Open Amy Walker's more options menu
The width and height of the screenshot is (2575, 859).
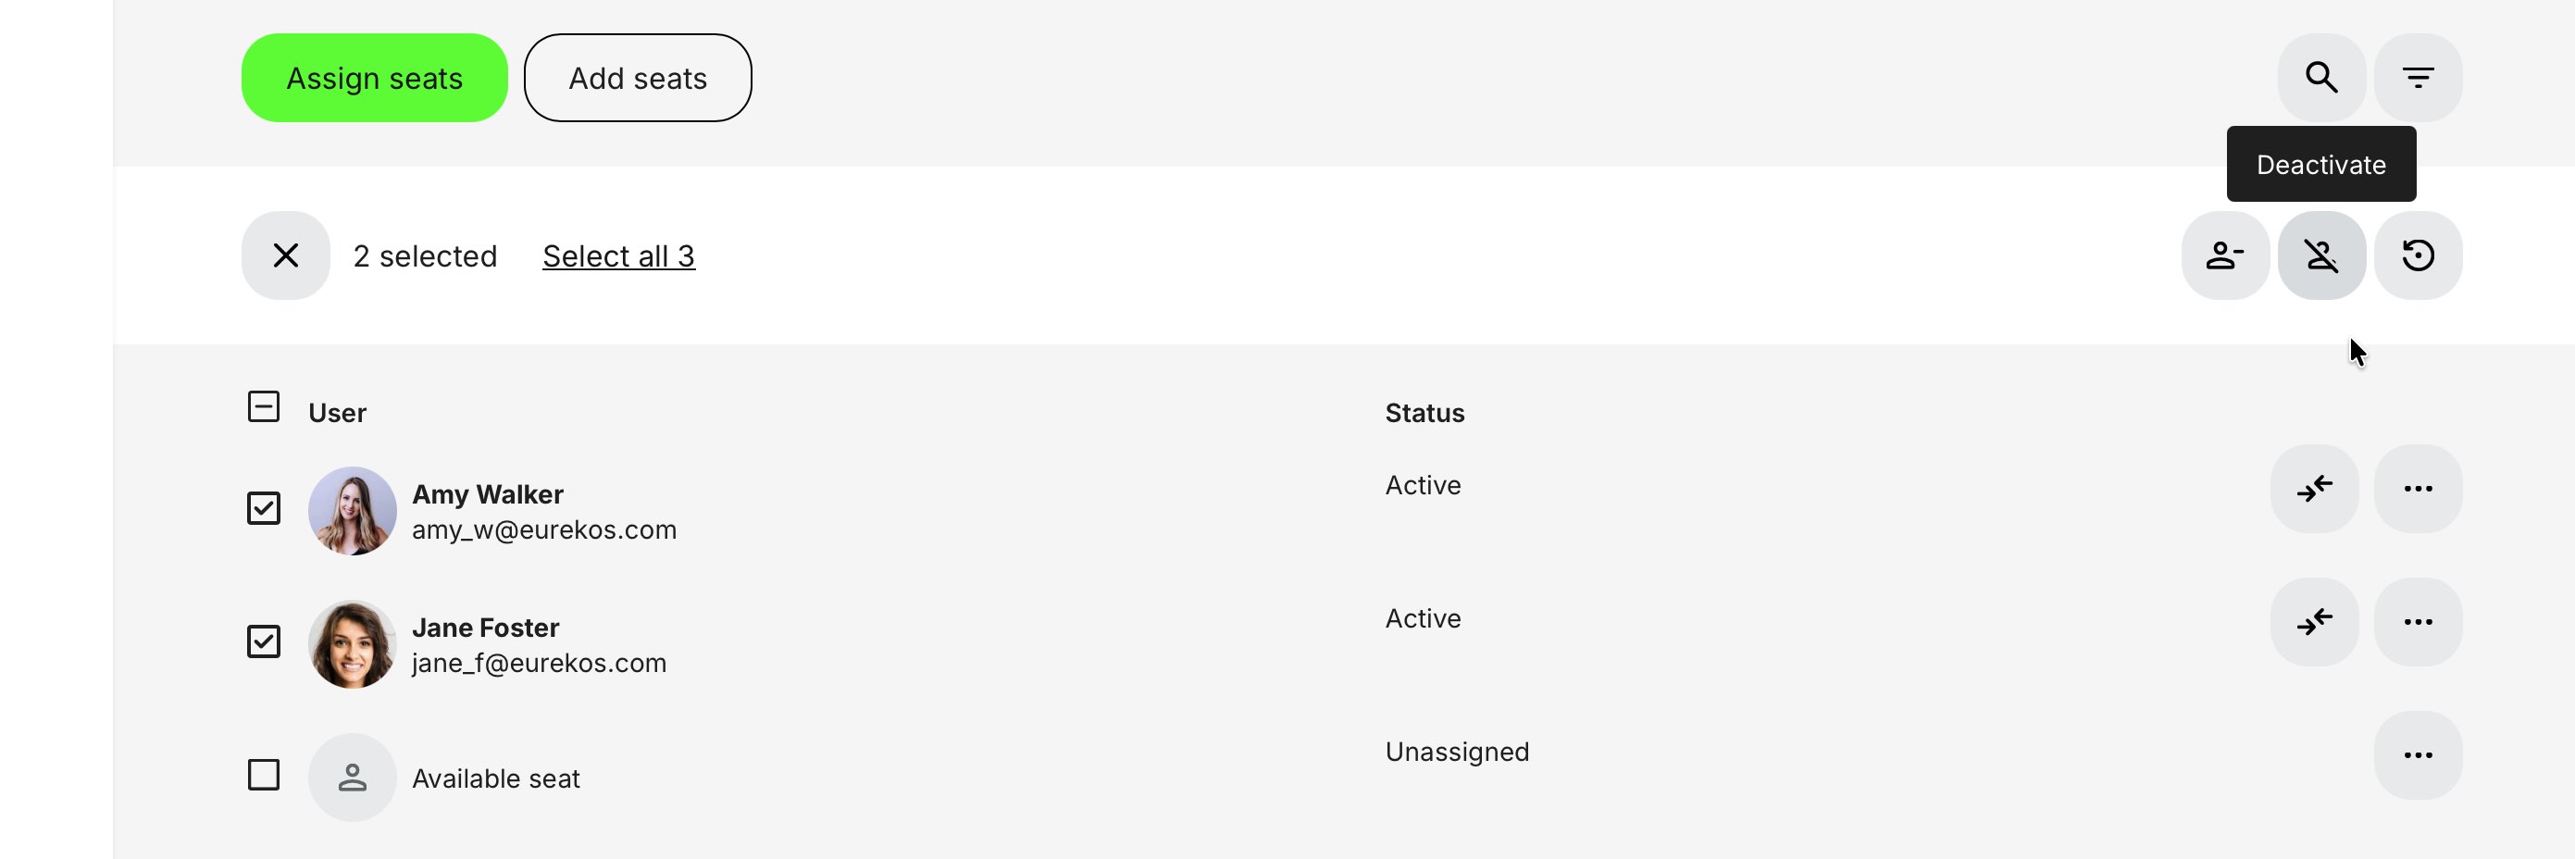2420,489
